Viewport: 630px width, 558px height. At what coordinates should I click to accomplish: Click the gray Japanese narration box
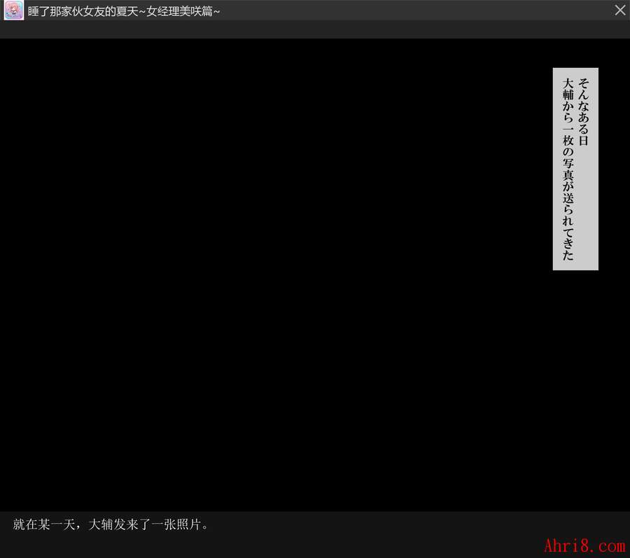tap(575, 168)
